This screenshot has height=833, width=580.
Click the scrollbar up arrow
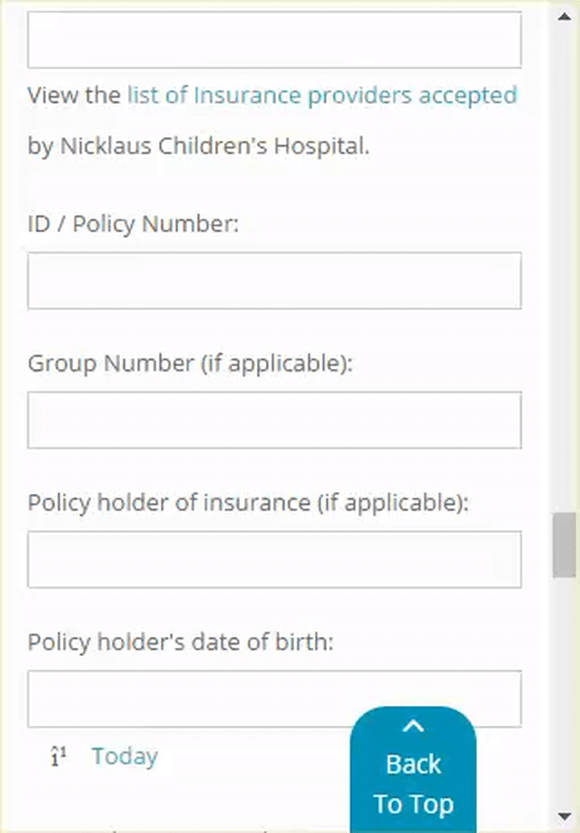click(x=564, y=15)
